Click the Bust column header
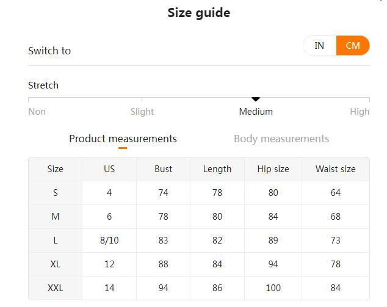387x307 pixels. (x=163, y=169)
